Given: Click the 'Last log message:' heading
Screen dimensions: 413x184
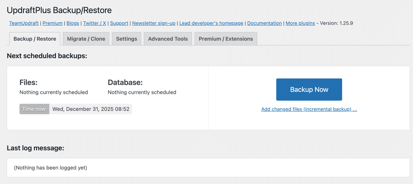Looking at the screenshot, I should pyautogui.click(x=35, y=148).
